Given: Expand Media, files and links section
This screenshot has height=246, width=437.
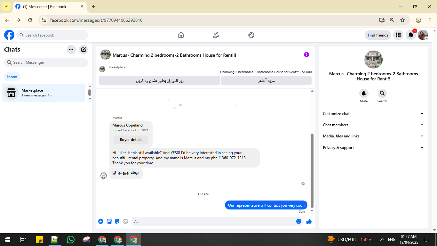Looking at the screenshot, I should pos(373,136).
